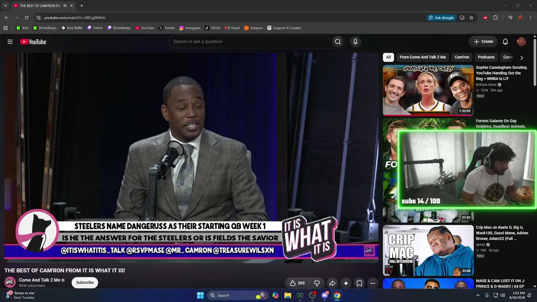The image size is (537, 302).
Task: Open the Twitch bookmark
Action: (x=95, y=28)
